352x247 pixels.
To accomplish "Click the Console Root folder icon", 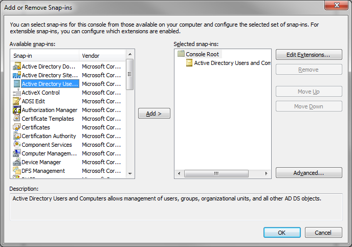I will pyautogui.click(x=181, y=54).
